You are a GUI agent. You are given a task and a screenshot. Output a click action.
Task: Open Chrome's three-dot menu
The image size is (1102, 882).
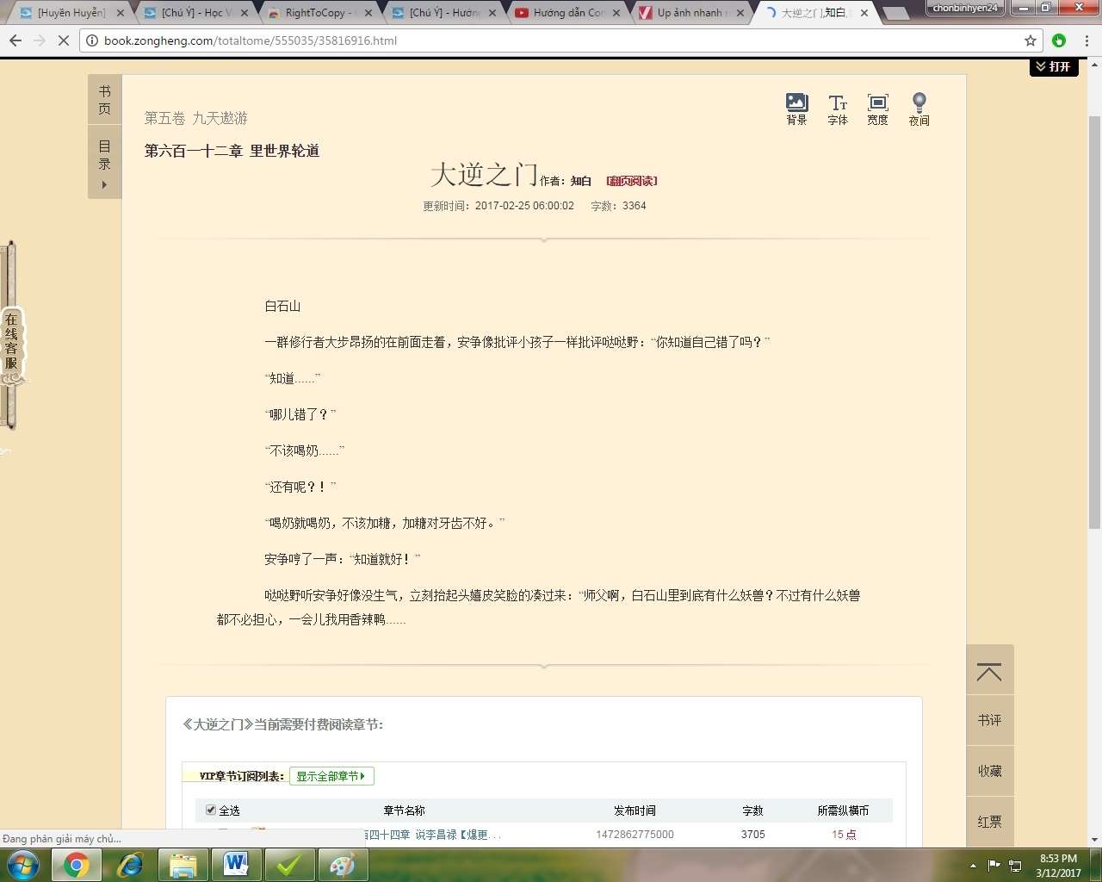[1087, 40]
